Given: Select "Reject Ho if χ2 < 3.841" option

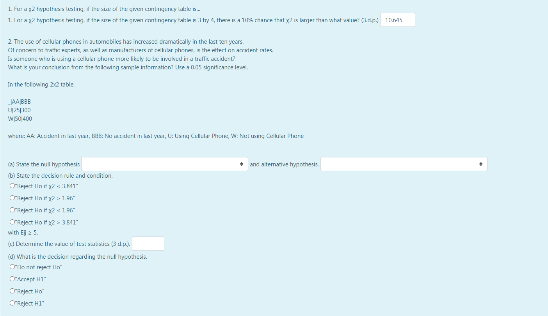Looking at the screenshot, I should pos(12,186).
